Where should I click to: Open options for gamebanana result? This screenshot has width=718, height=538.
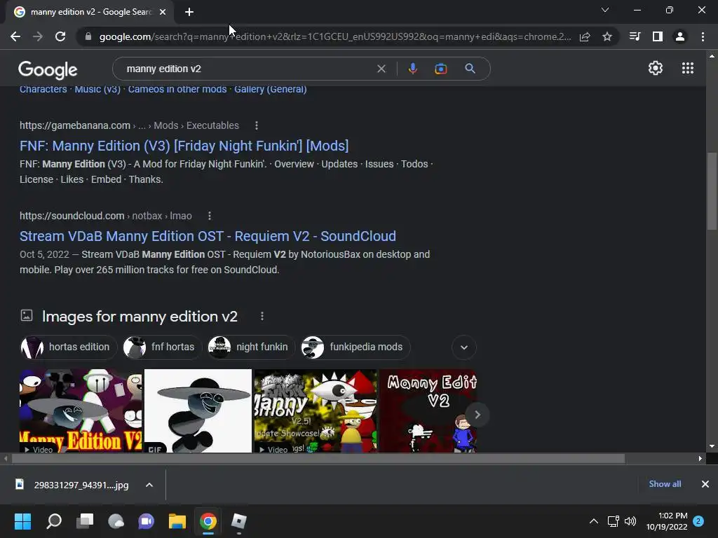pyautogui.click(x=257, y=125)
